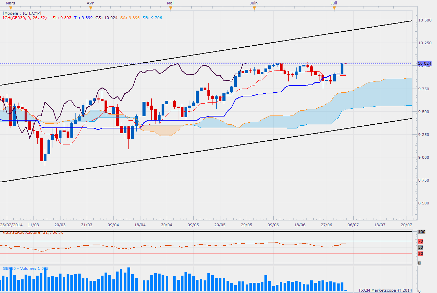Screen dimensions: 437x293
Task: Click the orange Juil month marker triangle
Action: pyautogui.click(x=334, y=8)
